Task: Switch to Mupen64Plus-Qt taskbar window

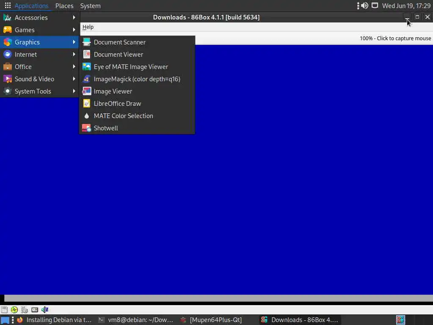Action: [x=217, y=320]
